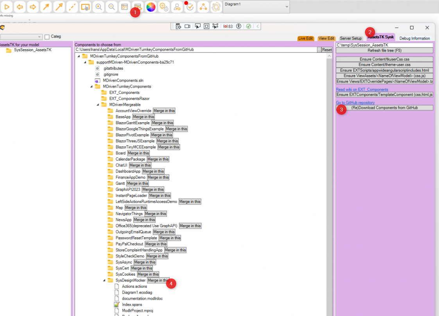439x316 pixels.
Task: Click the zoom out magnifier icon
Action: click(111, 7)
